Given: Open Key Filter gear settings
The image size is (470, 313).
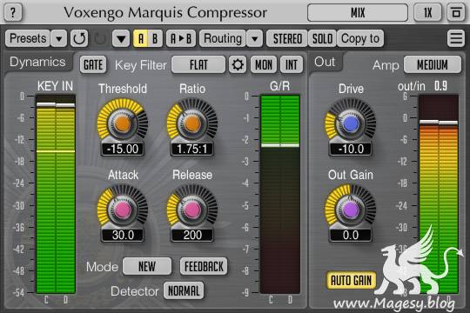Looking at the screenshot, I should 238,64.
